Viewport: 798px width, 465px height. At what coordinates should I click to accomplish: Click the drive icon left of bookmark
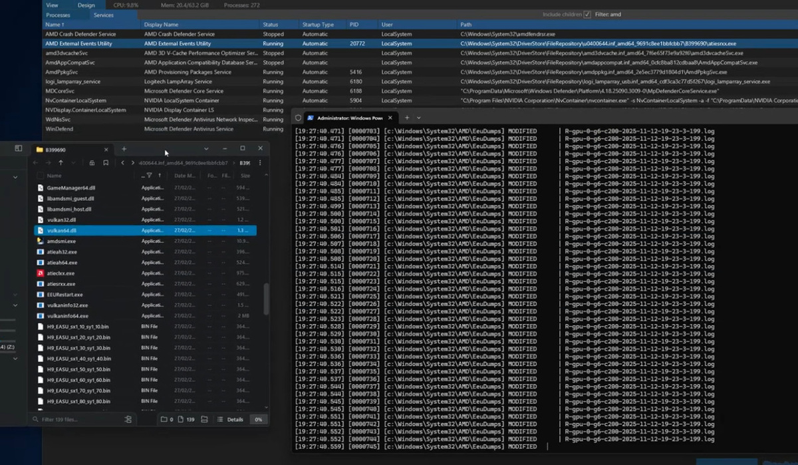(92, 162)
